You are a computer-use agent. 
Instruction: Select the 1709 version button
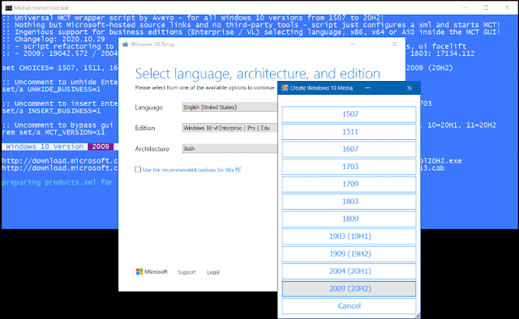click(349, 184)
